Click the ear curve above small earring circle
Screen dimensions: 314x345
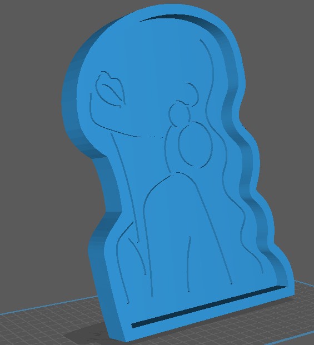192,92
